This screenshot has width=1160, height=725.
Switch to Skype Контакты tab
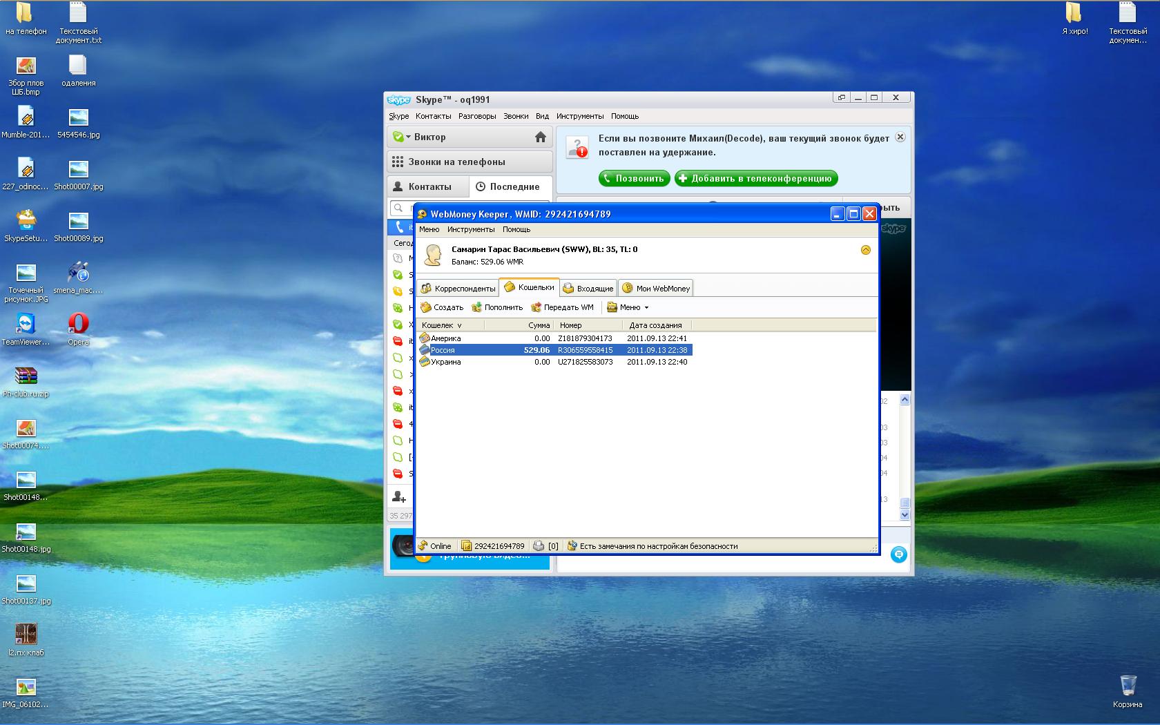(428, 186)
